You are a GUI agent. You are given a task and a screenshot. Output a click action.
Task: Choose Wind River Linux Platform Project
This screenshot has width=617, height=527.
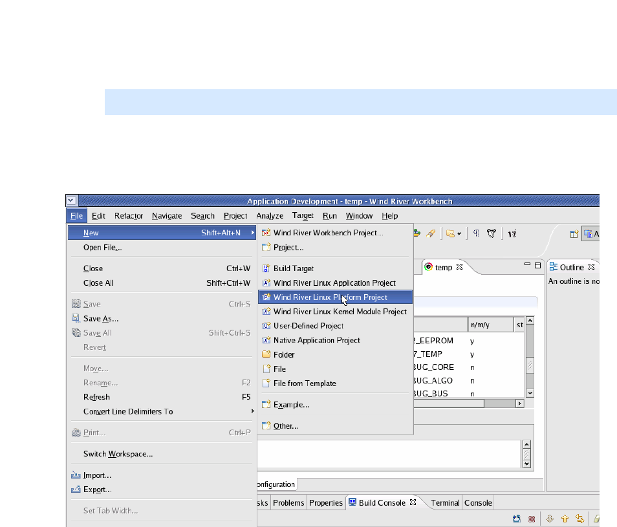(335, 297)
